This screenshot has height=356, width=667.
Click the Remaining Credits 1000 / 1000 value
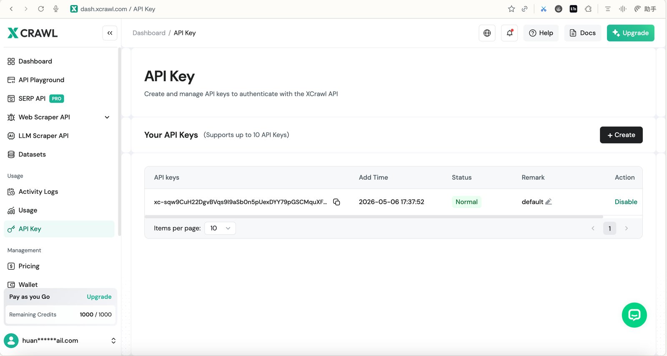tap(95, 315)
